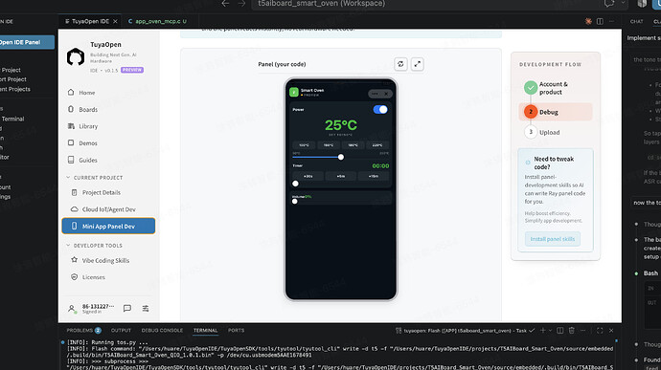Click the kill terminal trash icon
Screen dimensions: 661x370
[x=572, y=331]
